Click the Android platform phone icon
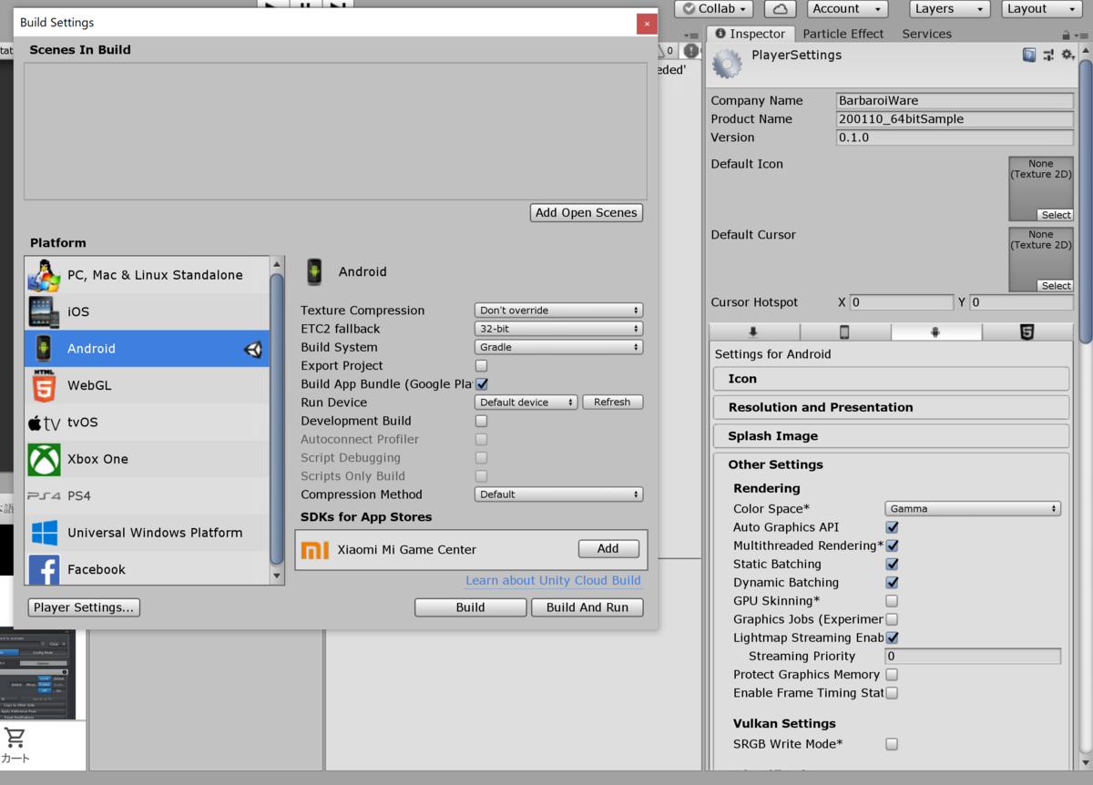1093x785 pixels. tap(44, 348)
